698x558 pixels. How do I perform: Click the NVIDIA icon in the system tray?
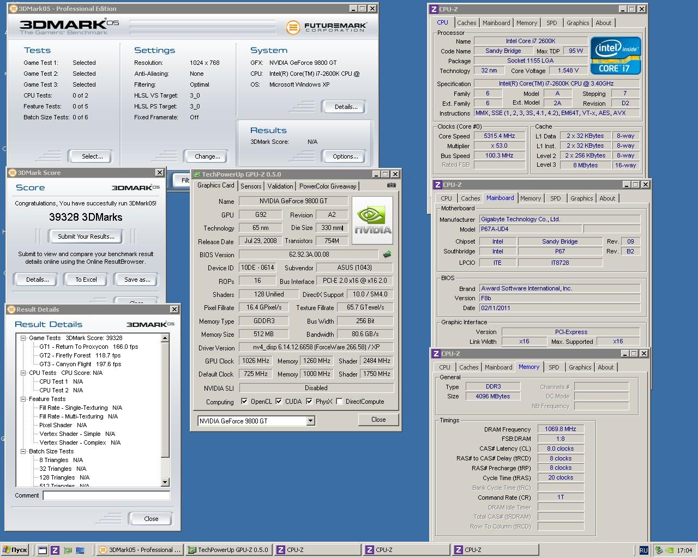tap(669, 550)
